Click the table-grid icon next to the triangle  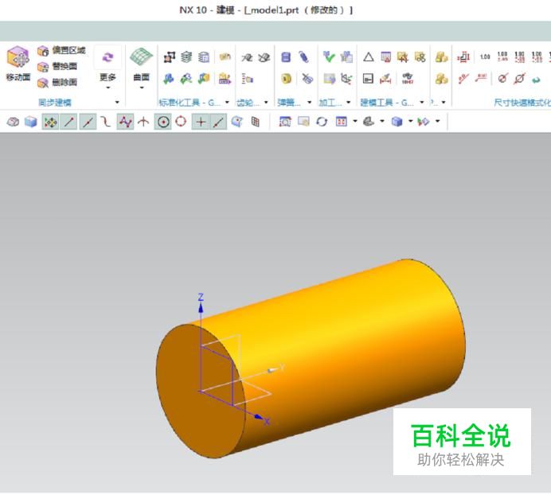tap(386, 57)
